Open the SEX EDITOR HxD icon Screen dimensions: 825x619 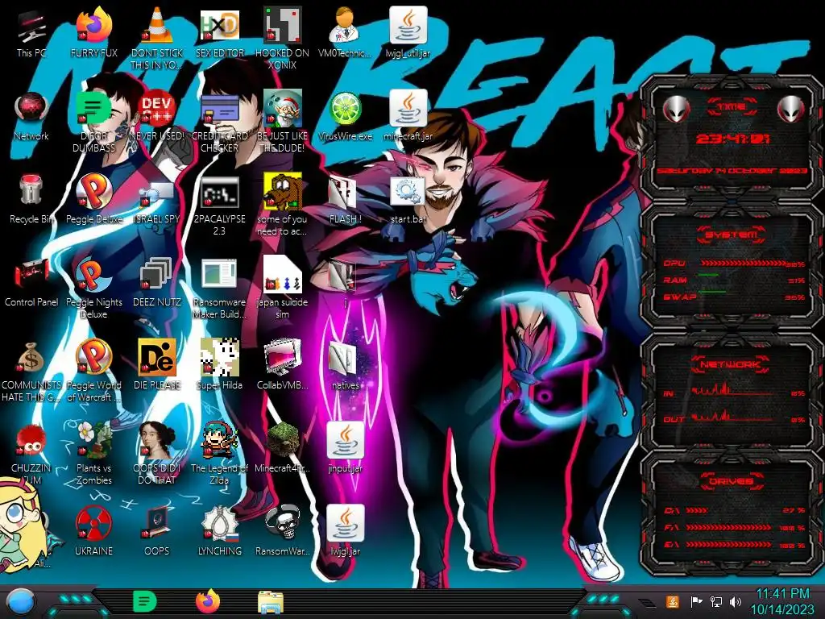pos(219,25)
